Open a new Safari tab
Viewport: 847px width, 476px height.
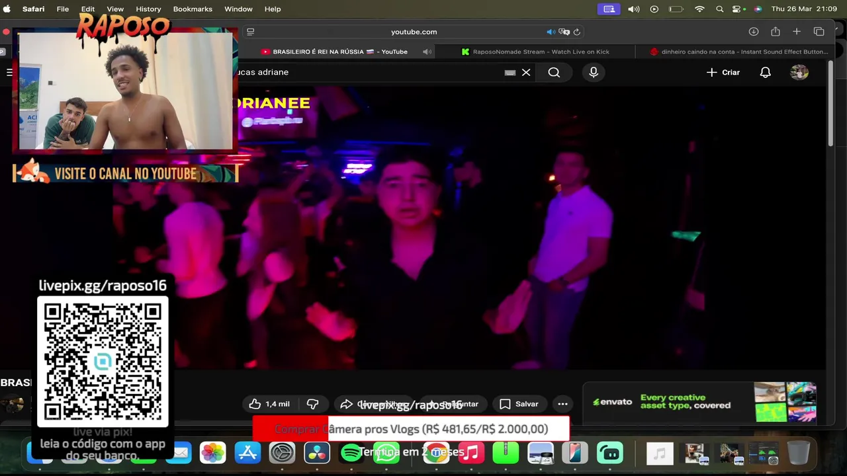797,32
